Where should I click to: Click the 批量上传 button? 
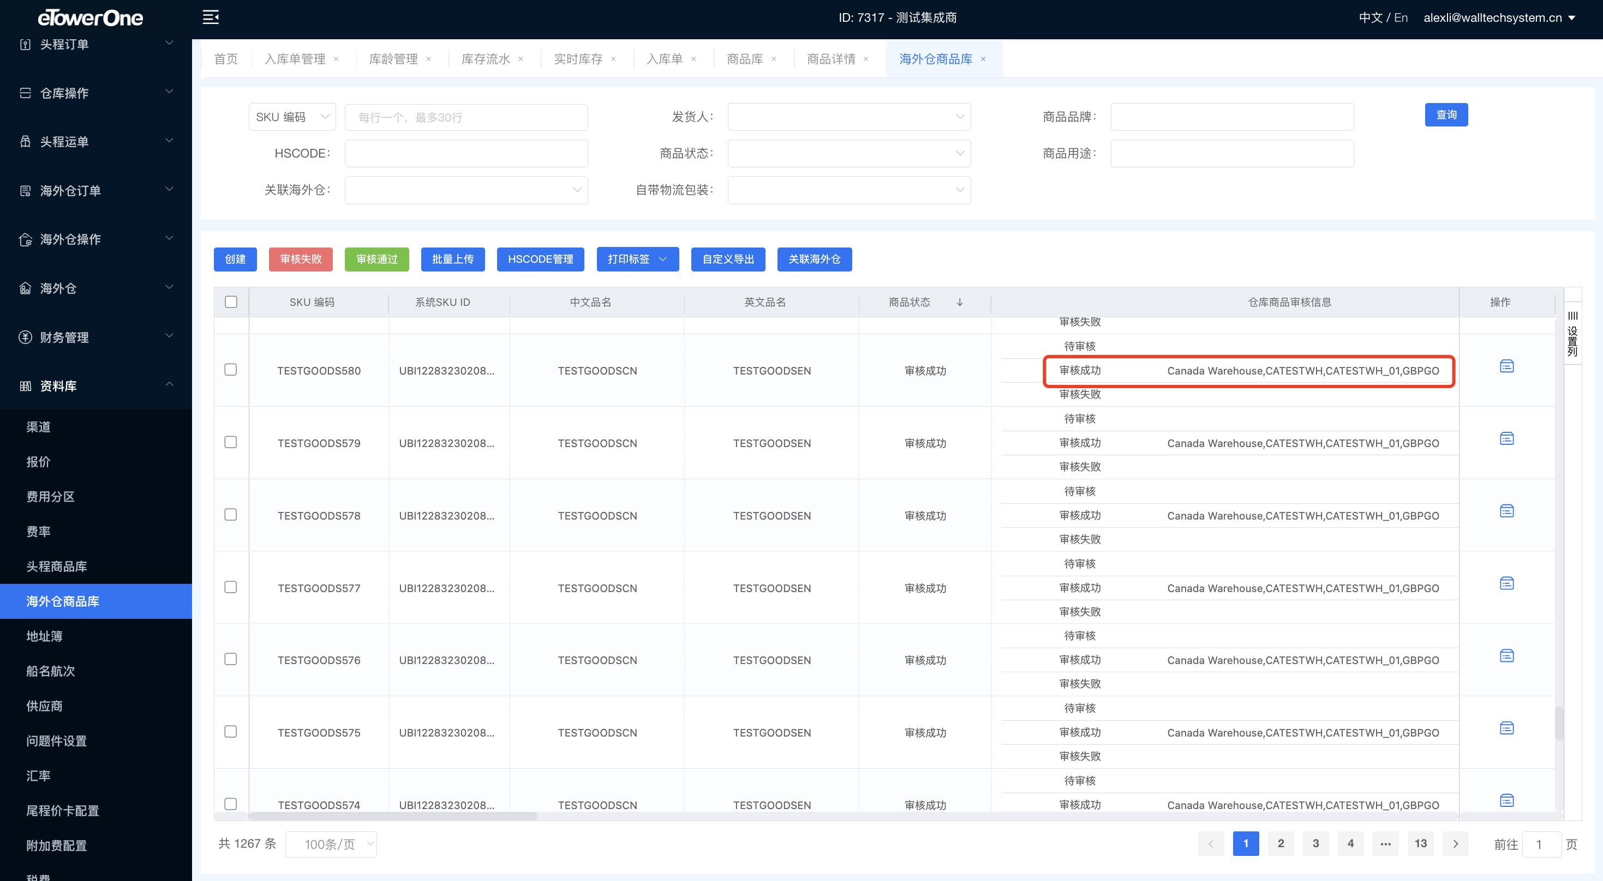point(452,260)
